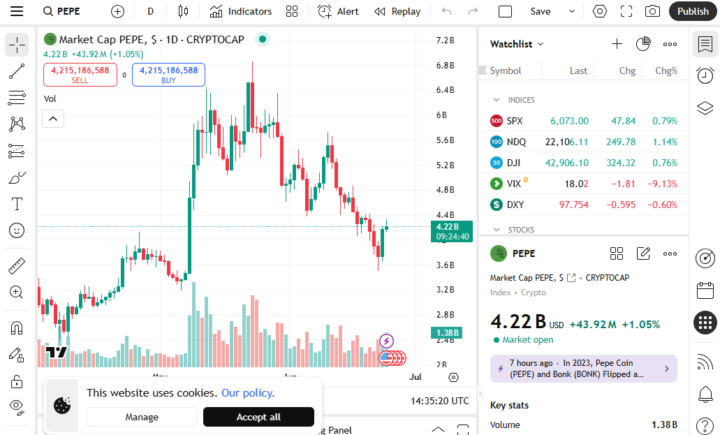Open the emoji icons tool
The image size is (720, 435).
[17, 230]
